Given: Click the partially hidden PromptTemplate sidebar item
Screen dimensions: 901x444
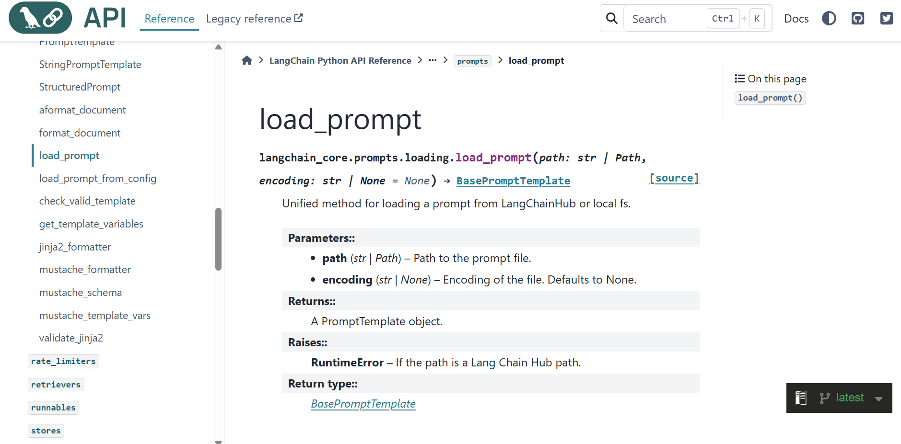Looking at the screenshot, I should click(77, 44).
